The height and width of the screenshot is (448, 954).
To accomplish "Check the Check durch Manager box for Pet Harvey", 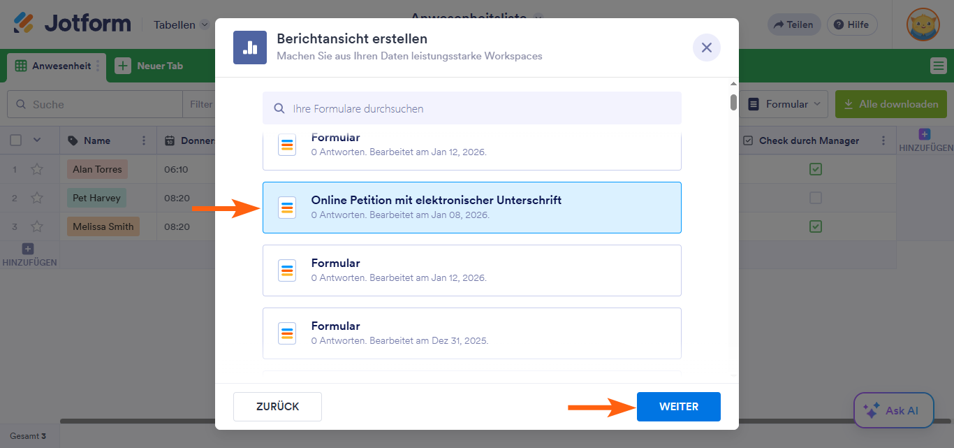I will click(x=816, y=198).
